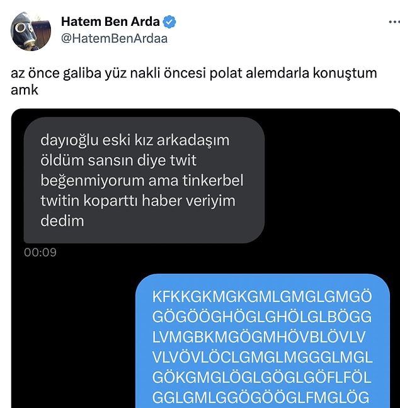Click the word 'tinkerbel' in gray message
400x408 pixels.
click(213, 180)
